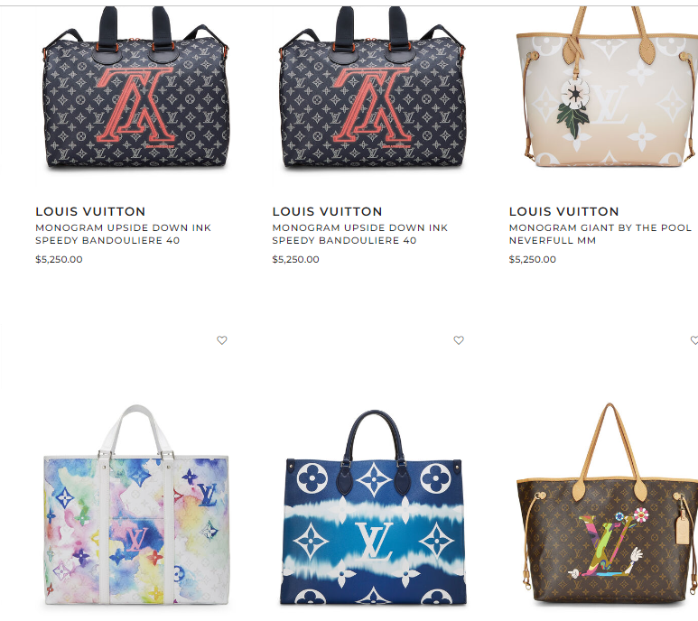This screenshot has height=621, width=698.
Task: Open the watercolor monogram tote image
Action: (x=136, y=505)
